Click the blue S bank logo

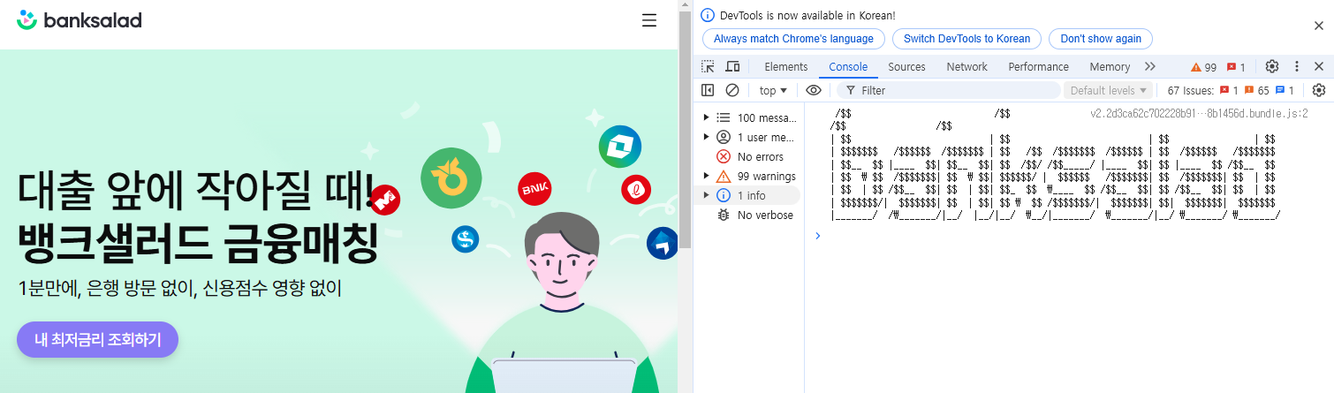tap(465, 238)
